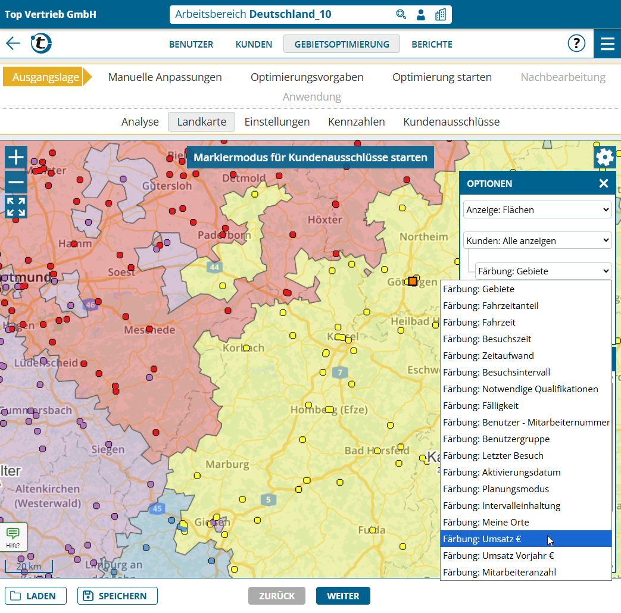Open the help question mark icon
This screenshot has height=613, width=621.
tap(576, 43)
